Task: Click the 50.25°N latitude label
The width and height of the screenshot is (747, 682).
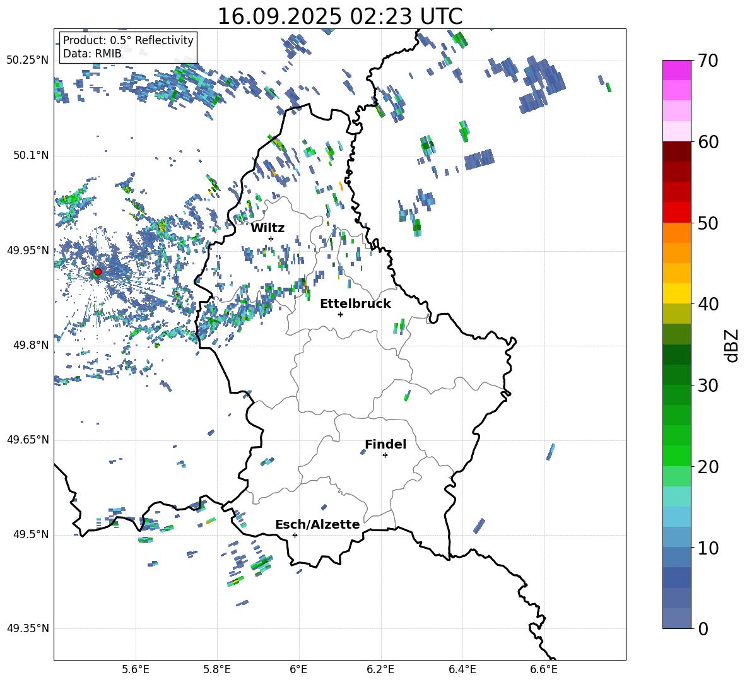Action: pyautogui.click(x=28, y=61)
